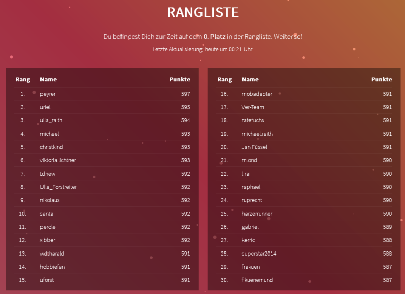Select the christkind row
This screenshot has height=294, width=405.
(51, 147)
